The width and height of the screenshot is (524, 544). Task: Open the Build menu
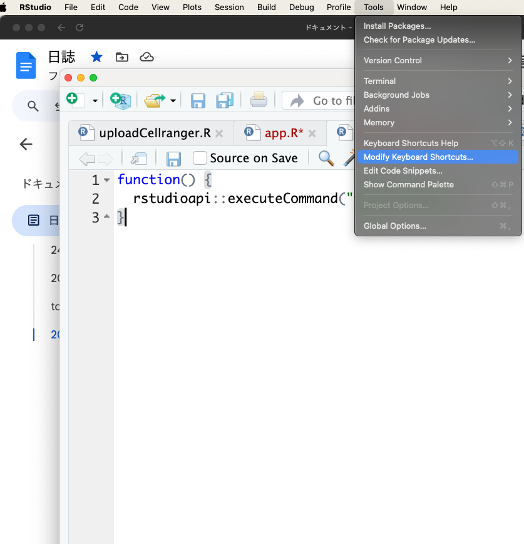[x=267, y=8]
